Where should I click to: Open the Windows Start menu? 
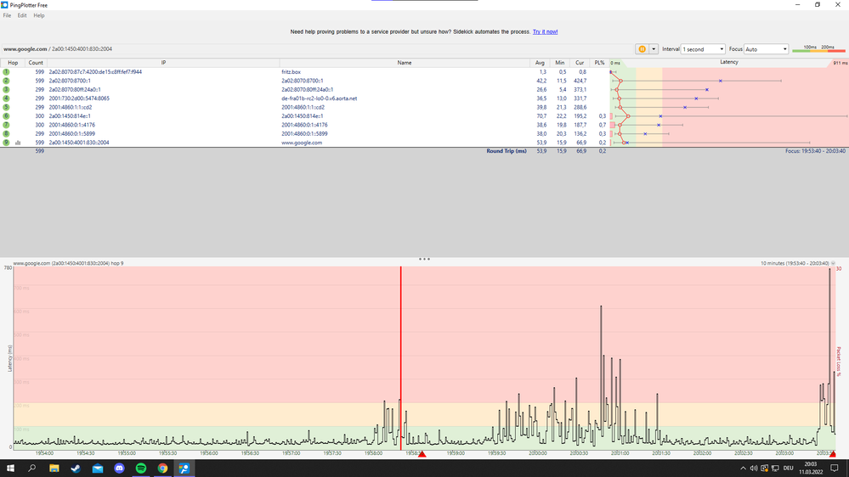tap(10, 469)
